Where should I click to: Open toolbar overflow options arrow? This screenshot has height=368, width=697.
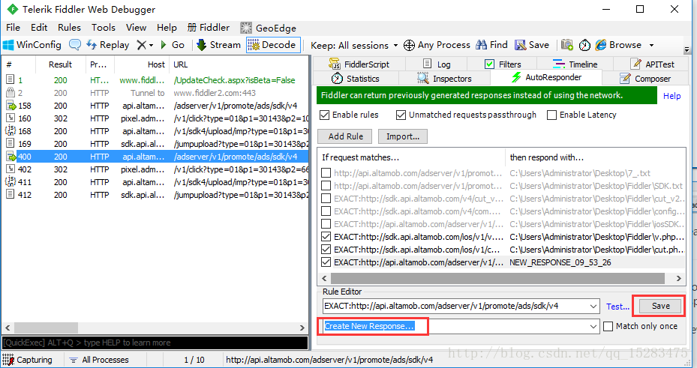[686, 49]
